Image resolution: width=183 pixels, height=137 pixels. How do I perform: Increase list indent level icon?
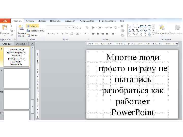[111, 28]
